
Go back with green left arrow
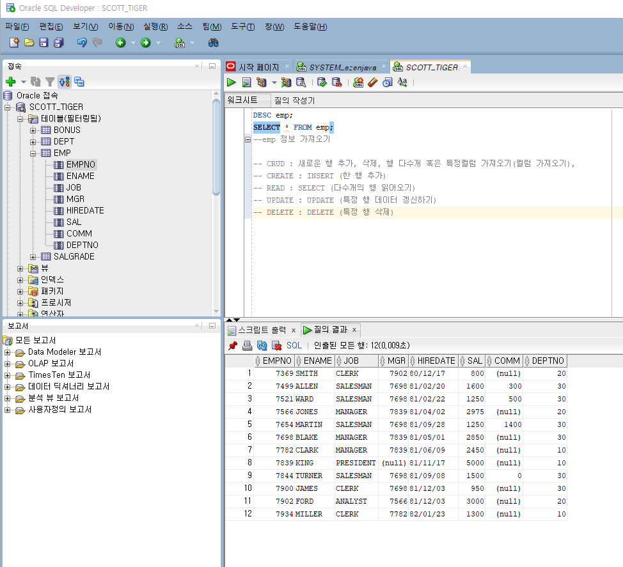[120, 42]
